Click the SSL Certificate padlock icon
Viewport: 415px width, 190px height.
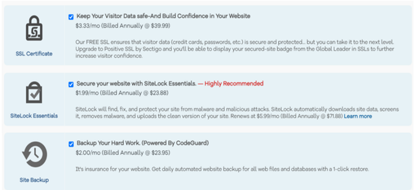(x=34, y=28)
